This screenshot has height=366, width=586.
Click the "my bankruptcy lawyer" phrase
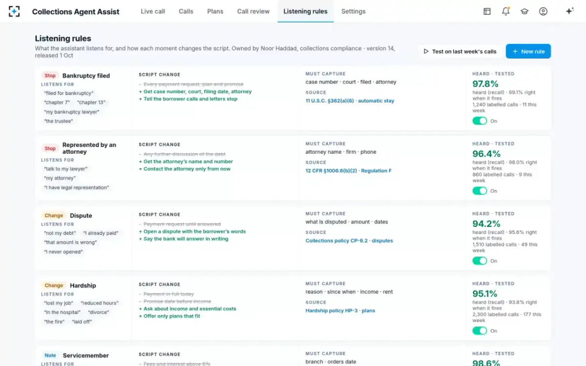(72, 112)
